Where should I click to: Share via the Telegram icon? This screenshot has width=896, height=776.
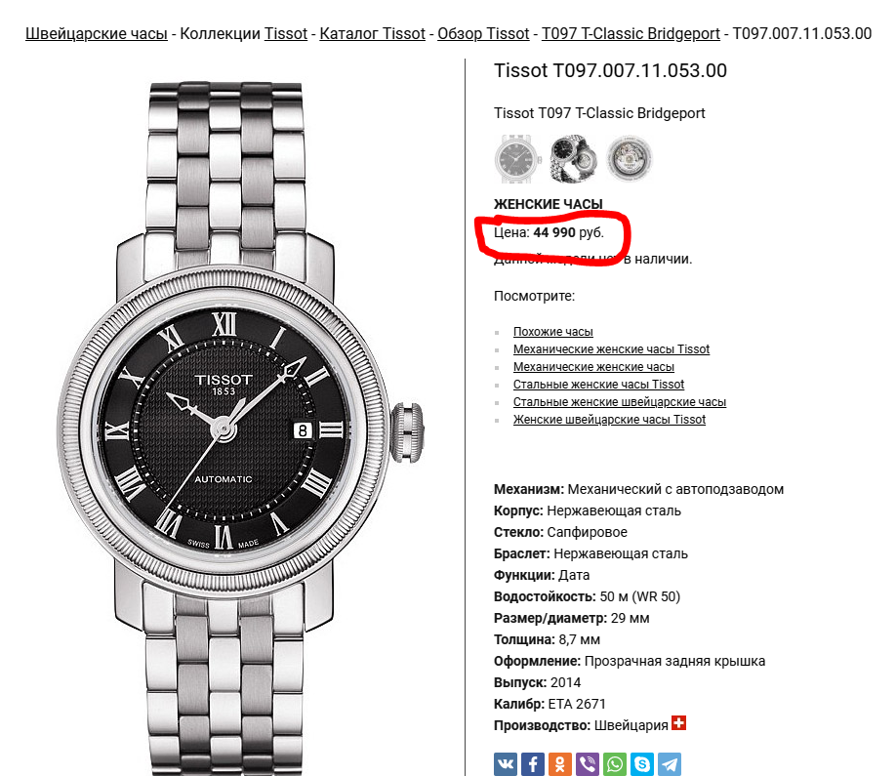(670, 764)
